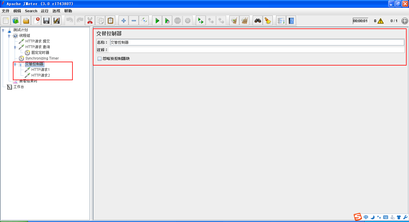Click the Remote Start All icon
The height and width of the screenshot is (222, 409).
[201, 21]
